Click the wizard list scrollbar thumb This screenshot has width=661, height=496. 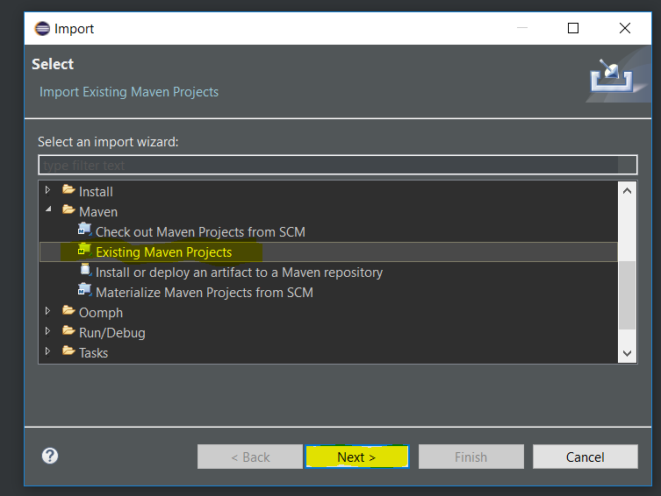click(x=627, y=295)
